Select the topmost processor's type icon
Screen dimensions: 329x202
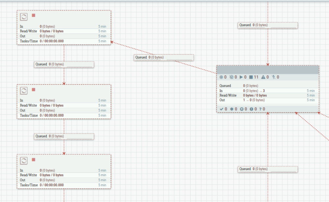click(x=24, y=17)
